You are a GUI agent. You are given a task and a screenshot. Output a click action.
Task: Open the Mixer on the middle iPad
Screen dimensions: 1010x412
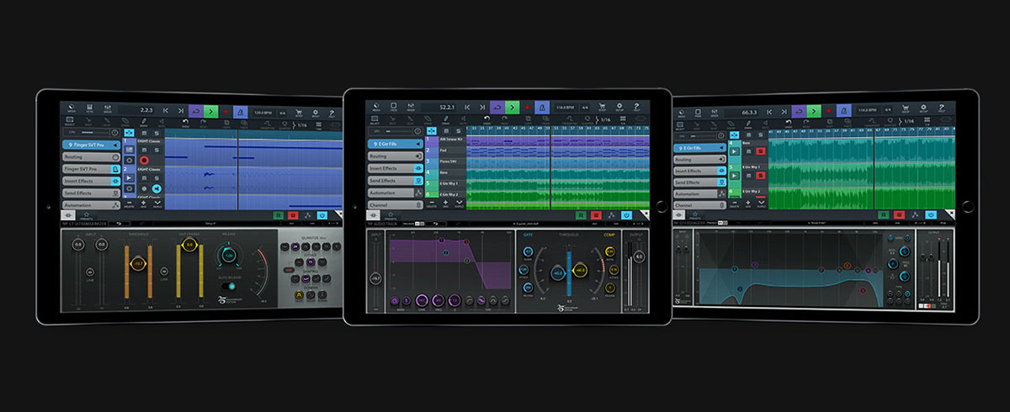(411, 106)
